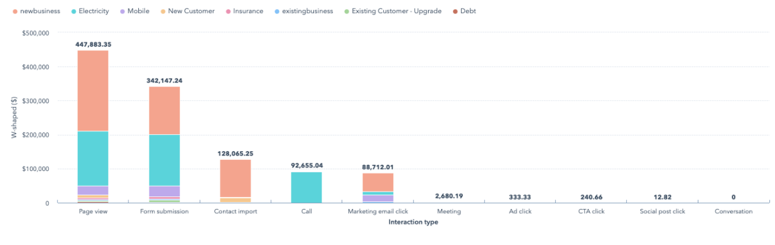775x245 pixels.
Task: Click the 447,883.35 total label
Action: coord(93,44)
